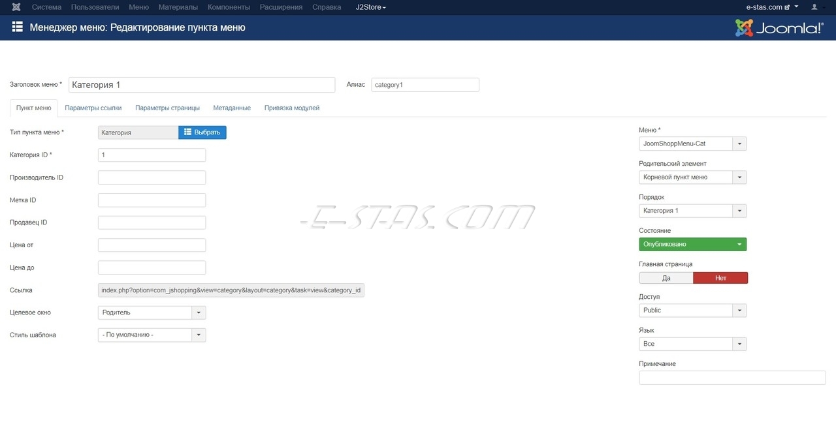
Task: Open the Стиль шаблона dropdown
Action: click(x=152, y=335)
